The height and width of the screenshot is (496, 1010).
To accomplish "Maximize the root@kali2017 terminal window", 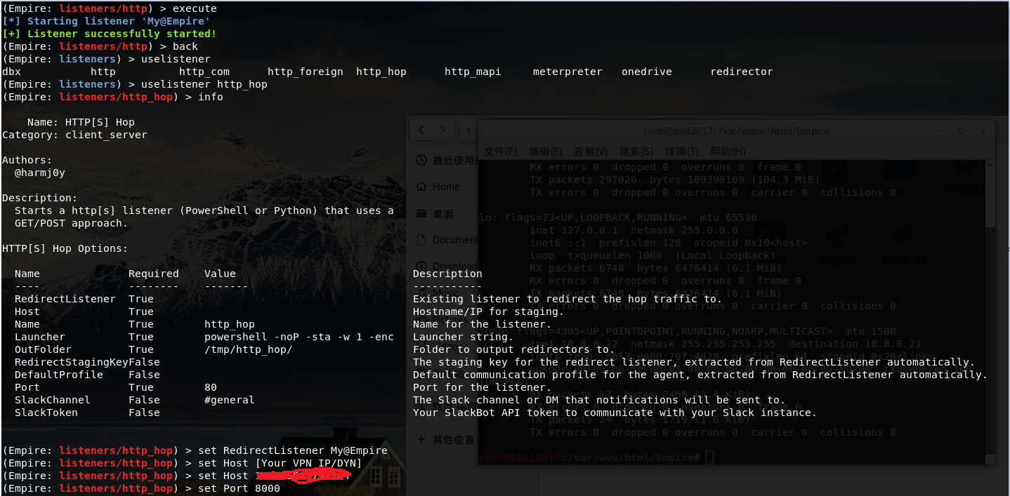I will coord(961,131).
